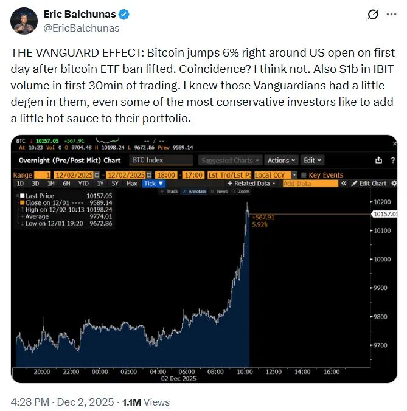Open the @EricBalchunas handle link
Viewport: 407px width, 411px height.
(82, 28)
